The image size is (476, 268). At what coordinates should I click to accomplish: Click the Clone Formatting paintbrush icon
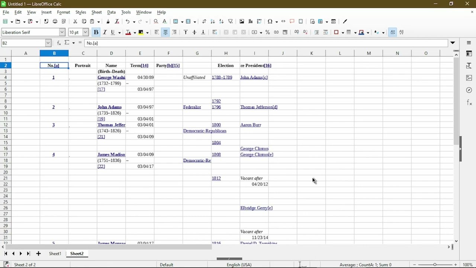click(x=108, y=21)
